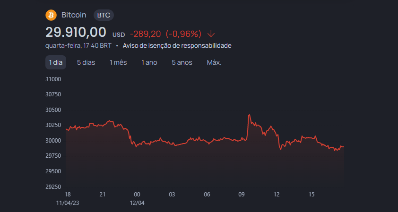Select the BTC ticker badge
The height and width of the screenshot is (212, 398).
click(104, 15)
